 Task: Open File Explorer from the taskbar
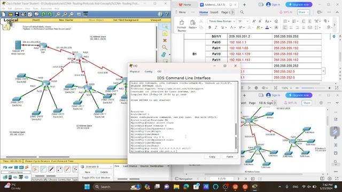point(176,187)
